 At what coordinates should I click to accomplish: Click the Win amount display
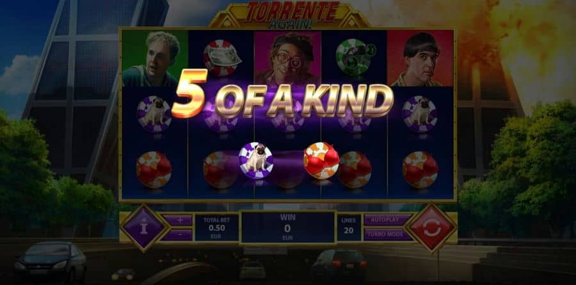(287, 227)
